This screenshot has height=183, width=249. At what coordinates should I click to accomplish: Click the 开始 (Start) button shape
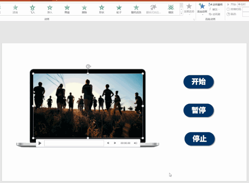click(198, 82)
